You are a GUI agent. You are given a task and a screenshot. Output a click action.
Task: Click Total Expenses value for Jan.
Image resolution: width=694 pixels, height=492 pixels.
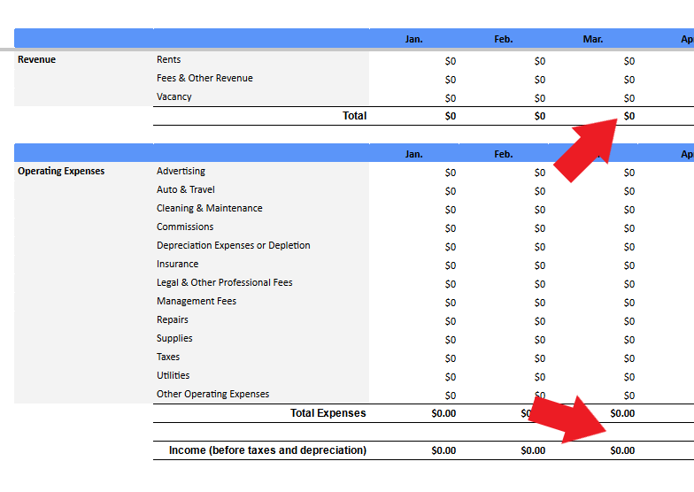pos(443,414)
